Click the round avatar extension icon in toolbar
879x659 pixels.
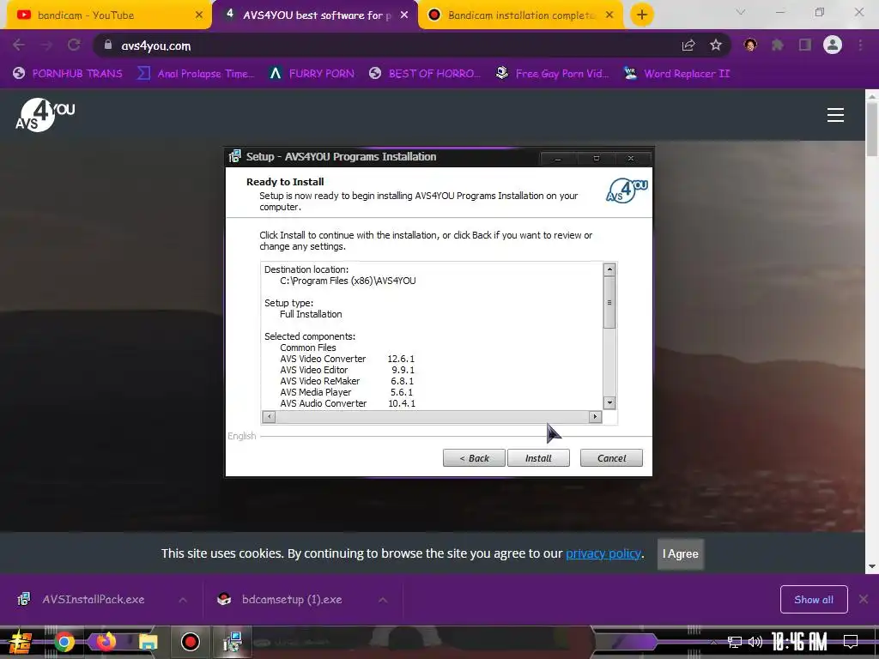(750, 45)
